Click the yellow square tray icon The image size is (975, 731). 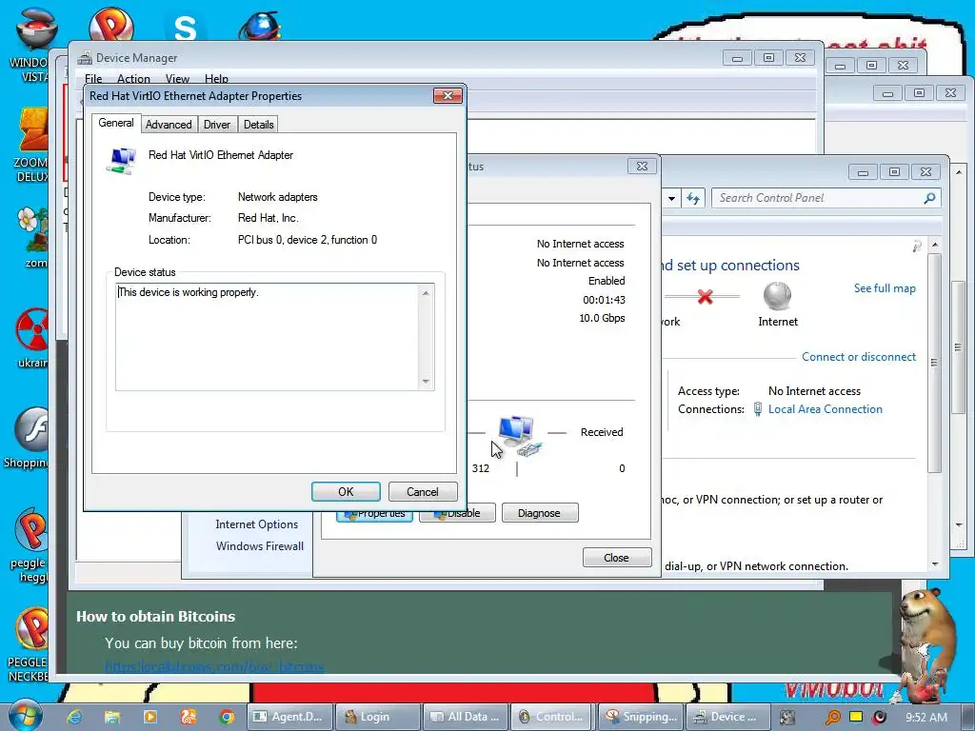click(856, 716)
